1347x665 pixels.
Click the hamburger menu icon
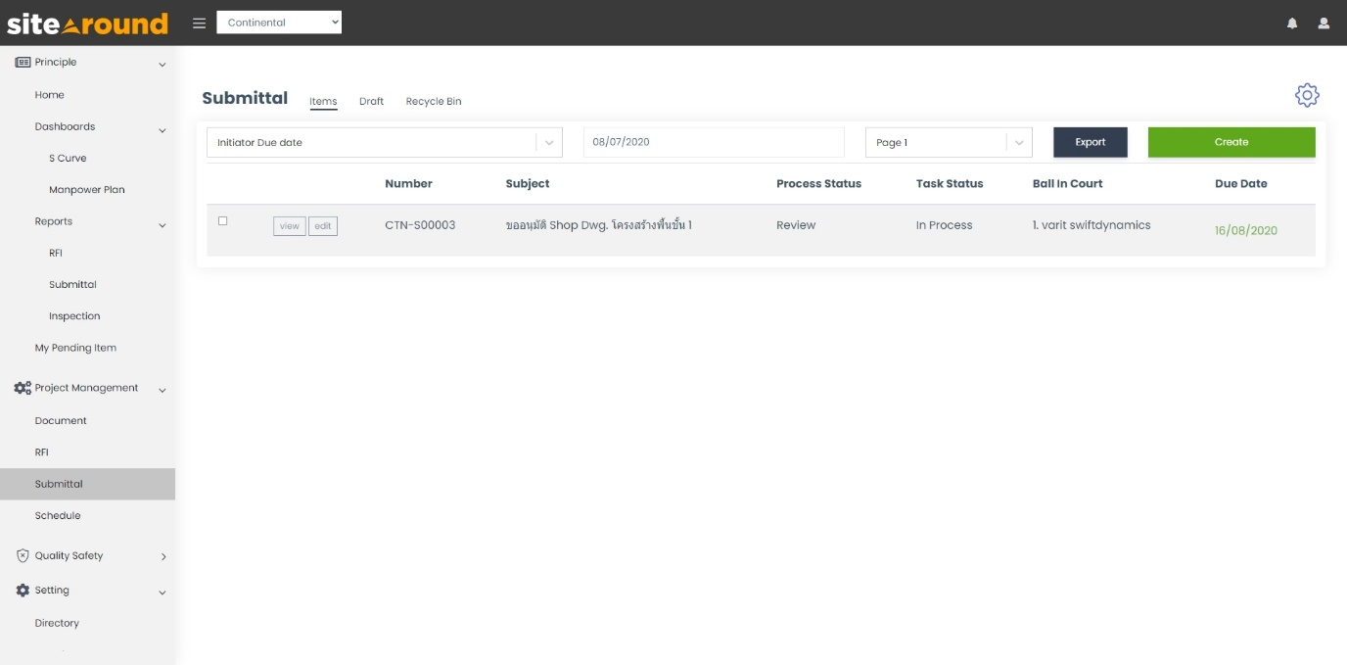coord(199,24)
